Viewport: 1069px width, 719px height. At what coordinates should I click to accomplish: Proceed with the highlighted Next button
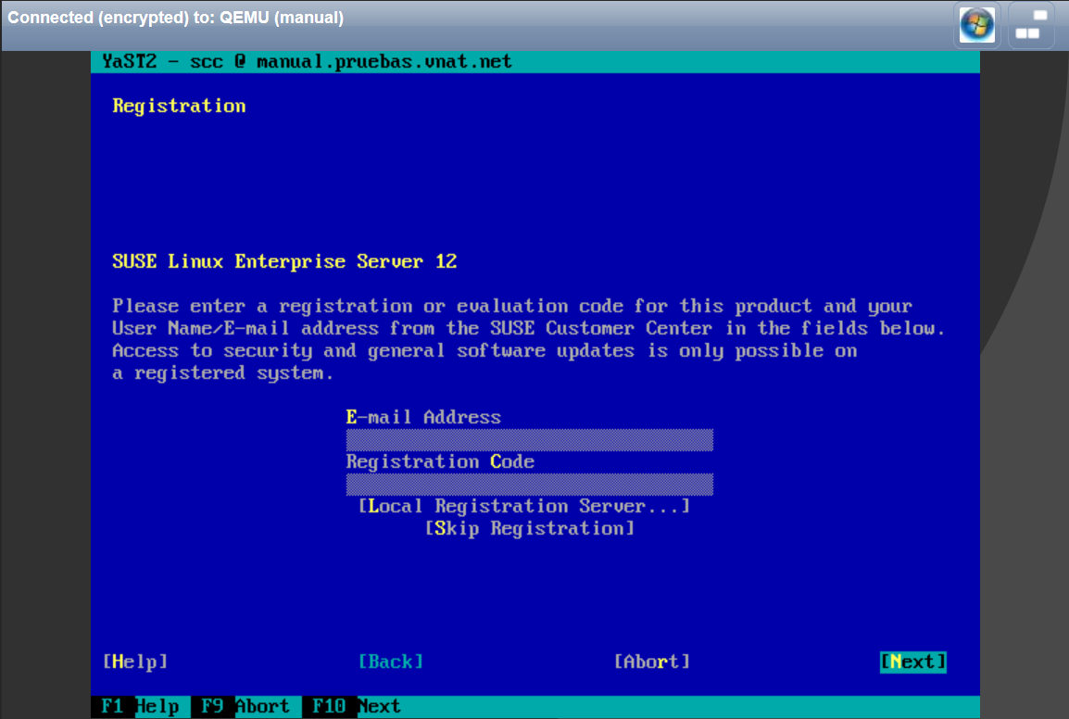pyautogui.click(x=912, y=662)
